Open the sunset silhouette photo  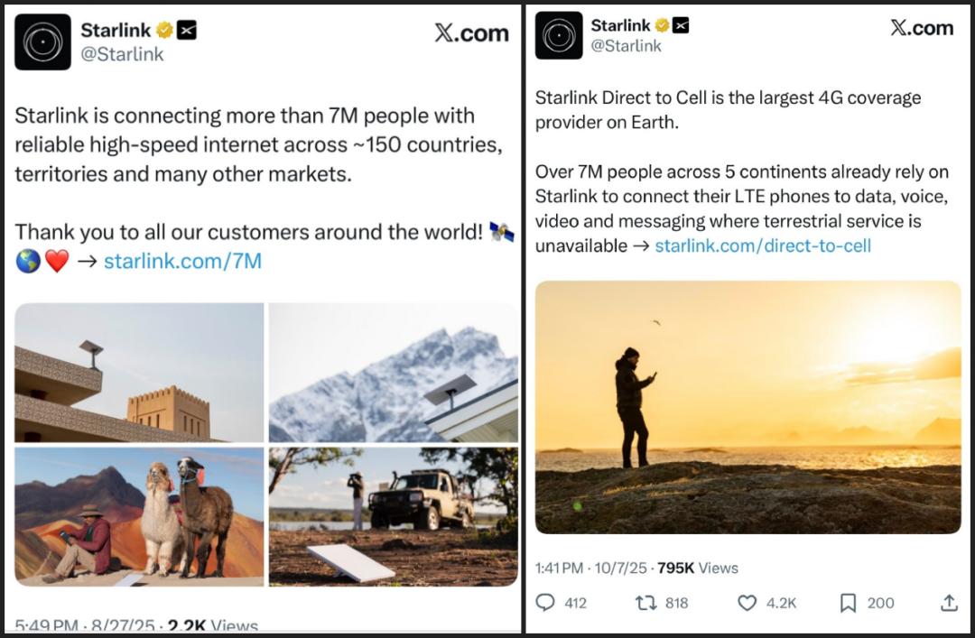747,407
